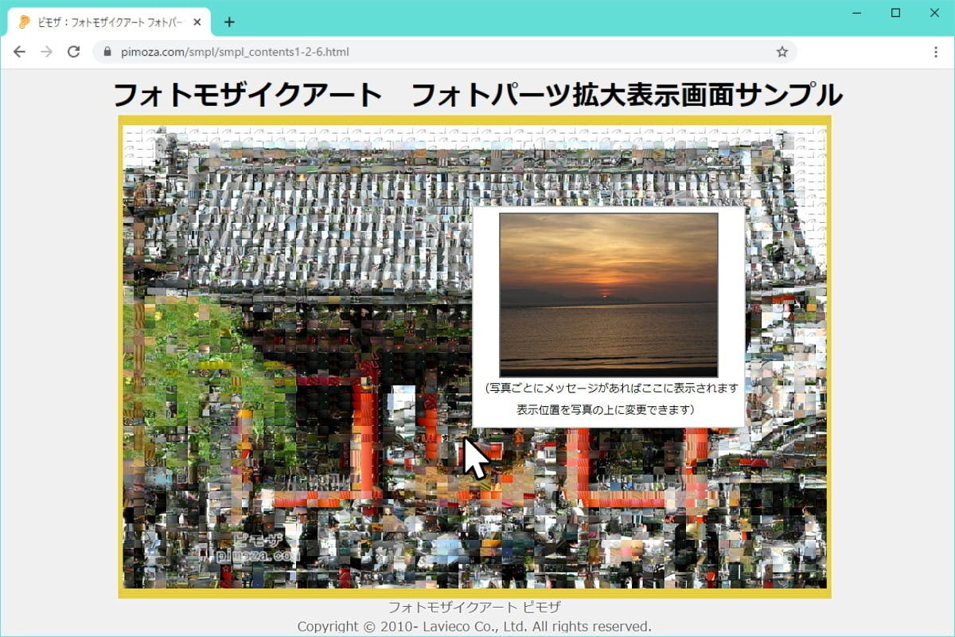Open the Chrome three-dot menu
Screen dimensions: 955x637
tap(935, 52)
